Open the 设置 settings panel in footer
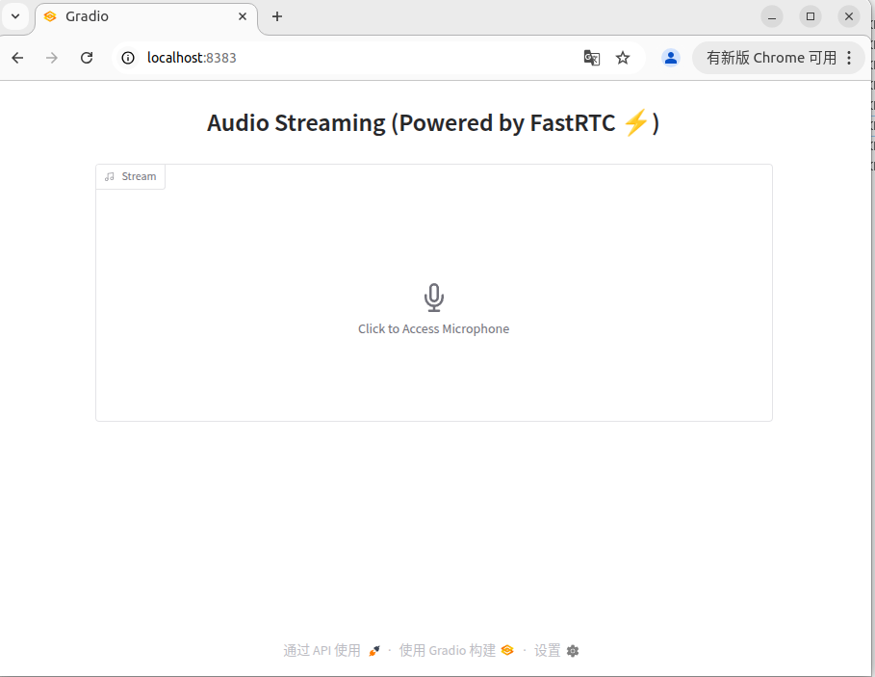This screenshot has width=875, height=677. tap(547, 650)
